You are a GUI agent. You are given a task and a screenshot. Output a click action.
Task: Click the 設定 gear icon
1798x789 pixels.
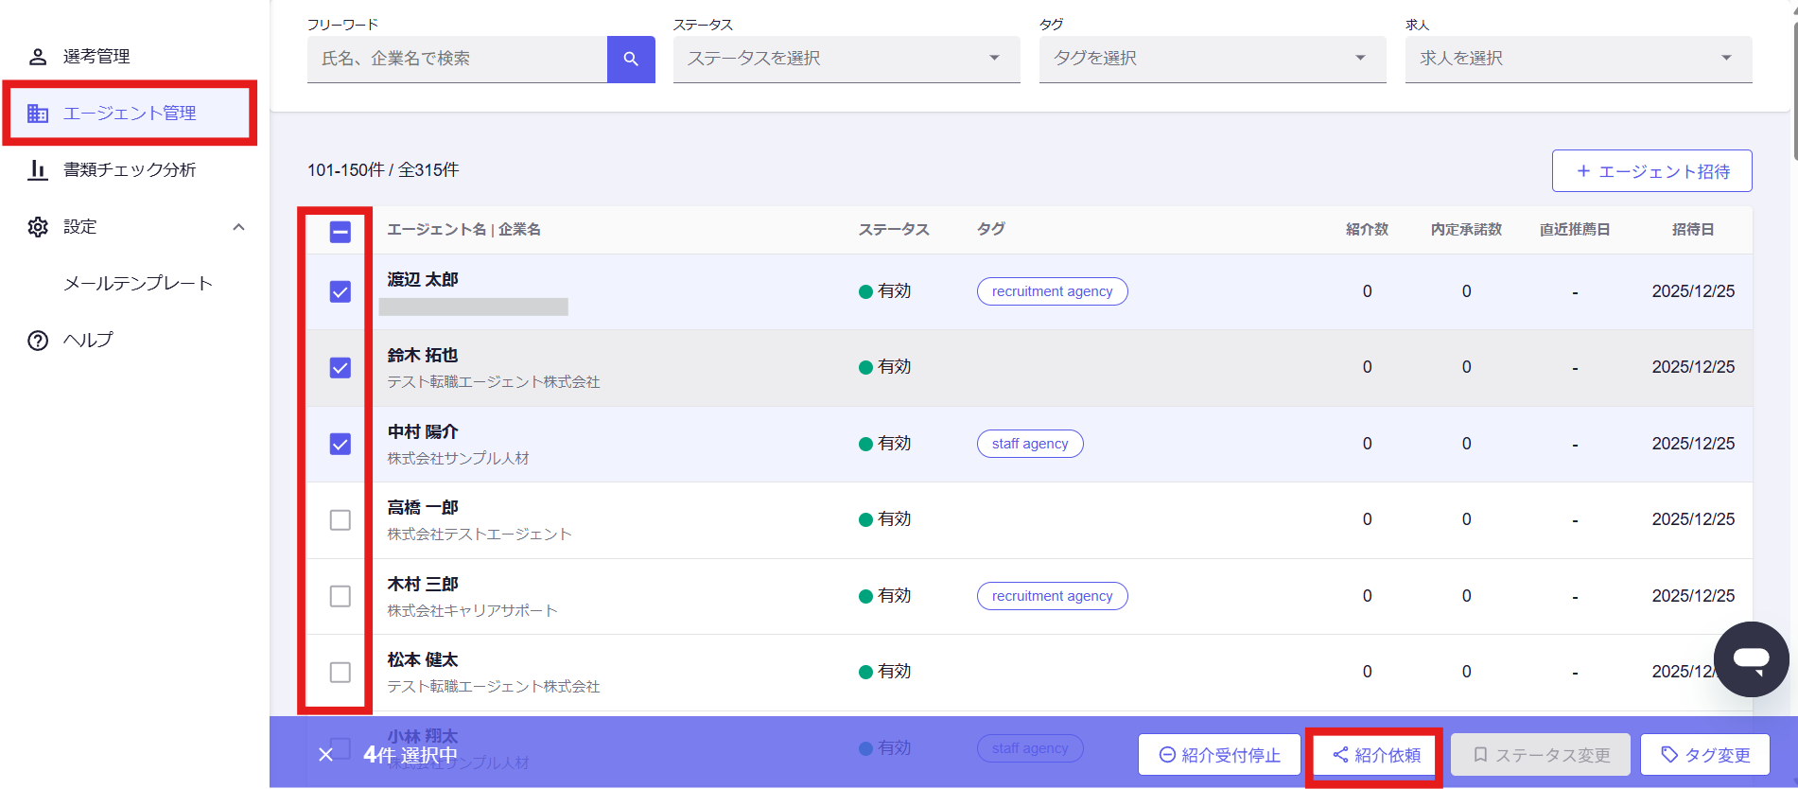point(38,227)
